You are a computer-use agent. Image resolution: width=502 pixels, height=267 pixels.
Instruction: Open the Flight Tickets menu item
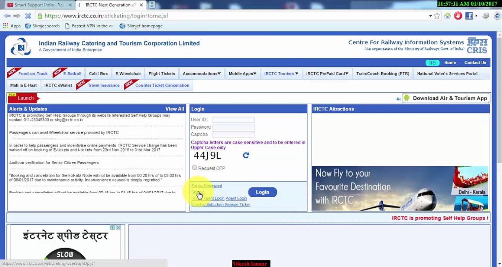tap(162, 73)
